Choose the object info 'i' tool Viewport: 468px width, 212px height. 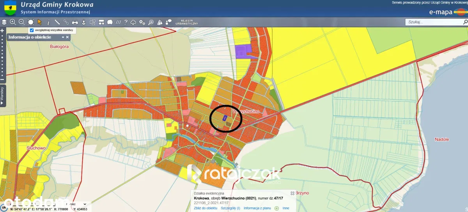pyautogui.click(x=48, y=22)
